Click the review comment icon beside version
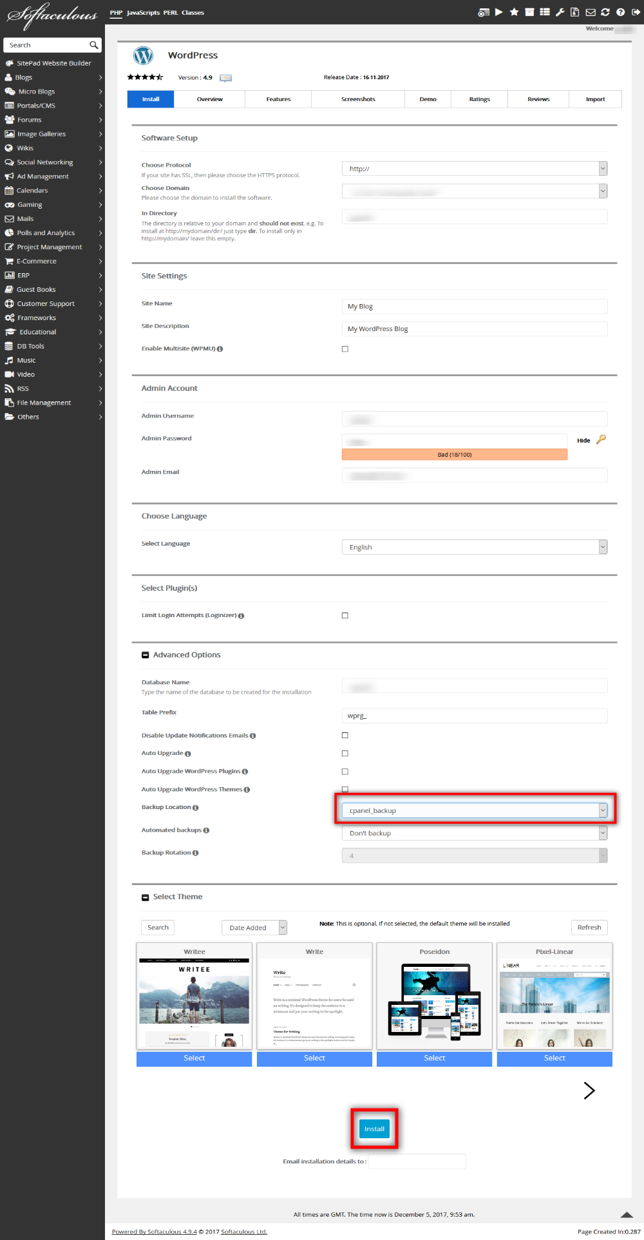644x1240 pixels. click(x=225, y=78)
